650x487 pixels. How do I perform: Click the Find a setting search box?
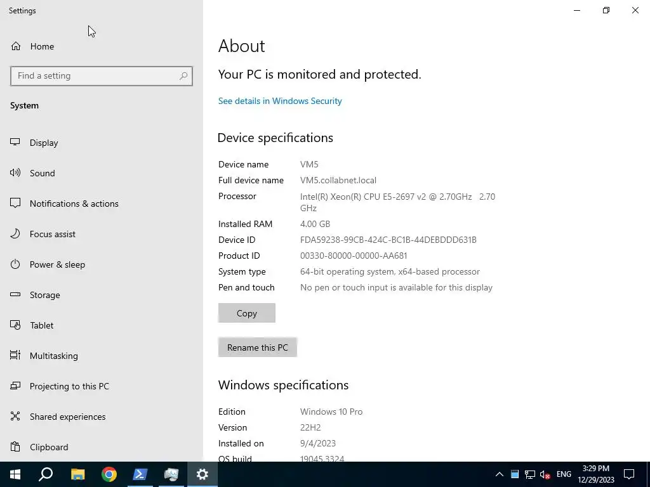coord(102,76)
